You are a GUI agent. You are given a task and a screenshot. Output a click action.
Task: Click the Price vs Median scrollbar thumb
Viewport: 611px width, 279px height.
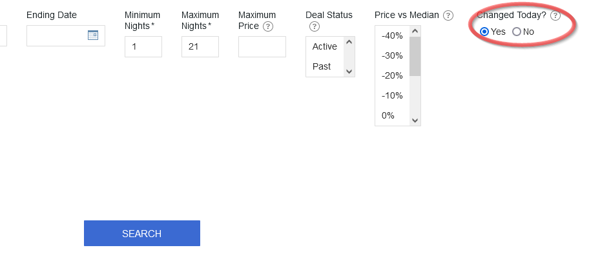(x=415, y=57)
